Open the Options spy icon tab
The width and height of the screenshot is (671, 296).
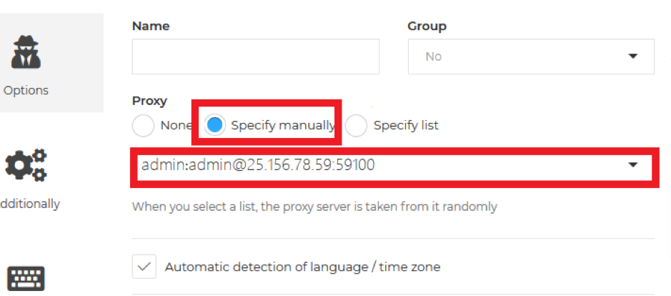[x=26, y=53]
